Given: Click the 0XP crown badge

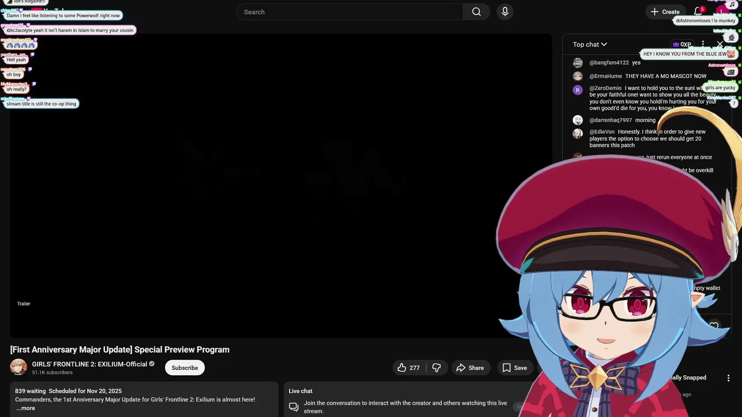Looking at the screenshot, I should click(682, 44).
